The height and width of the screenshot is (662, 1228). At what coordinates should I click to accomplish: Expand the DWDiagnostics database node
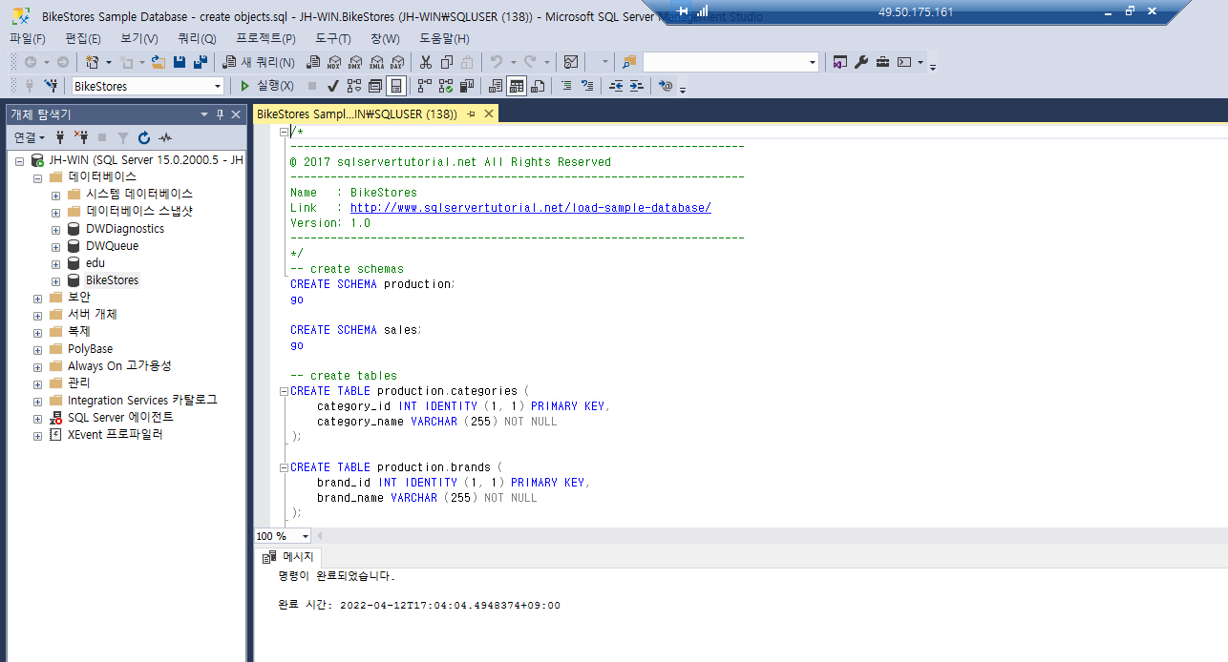coord(56,230)
